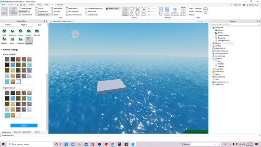Select the Erode terrain tool
261x147 pixels.
click(x=29, y=32)
